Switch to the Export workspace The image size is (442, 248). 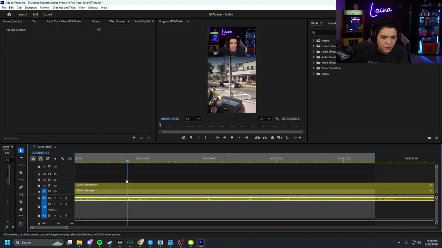[x=48, y=14]
